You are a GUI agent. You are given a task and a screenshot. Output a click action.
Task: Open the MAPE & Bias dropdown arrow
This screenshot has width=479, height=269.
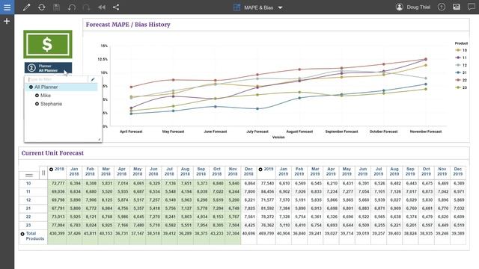coord(280,7)
